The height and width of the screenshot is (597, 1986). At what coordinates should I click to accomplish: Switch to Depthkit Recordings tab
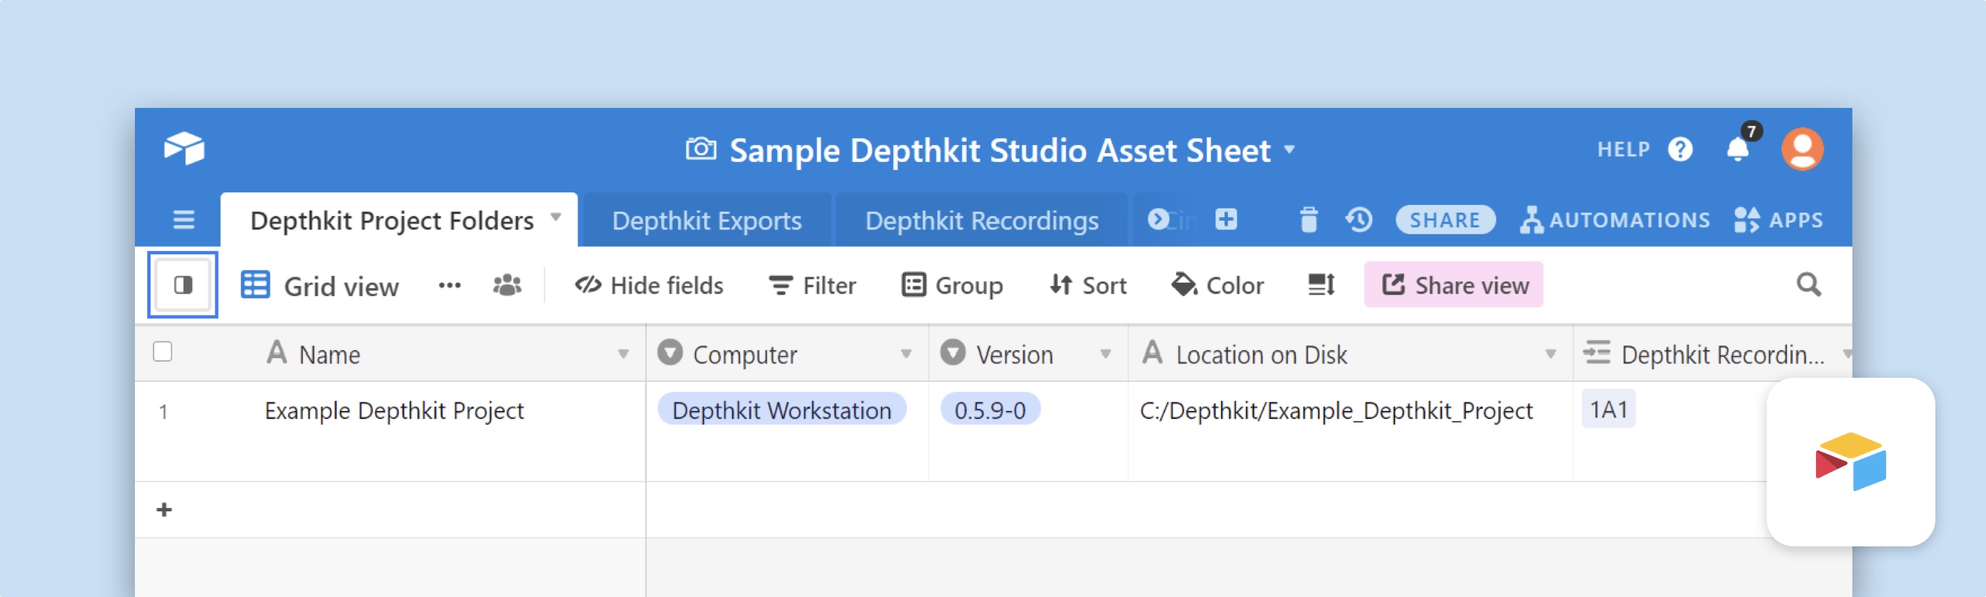981,221
